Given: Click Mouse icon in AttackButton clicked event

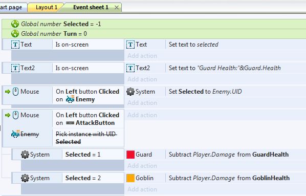Looking at the screenshot, I should coord(16,115).
